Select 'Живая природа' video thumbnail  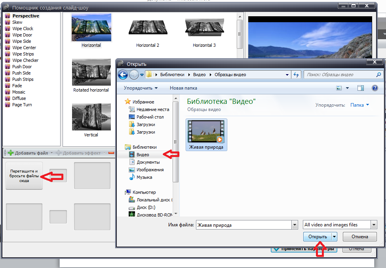(x=206, y=135)
